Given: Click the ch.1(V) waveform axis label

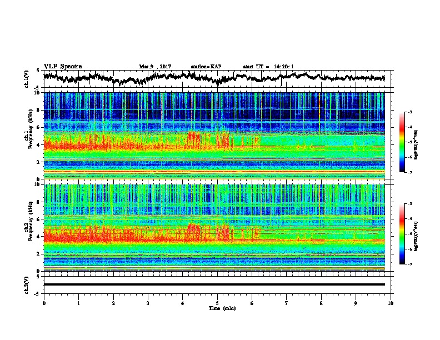Looking at the screenshot, I should click(x=26, y=79).
